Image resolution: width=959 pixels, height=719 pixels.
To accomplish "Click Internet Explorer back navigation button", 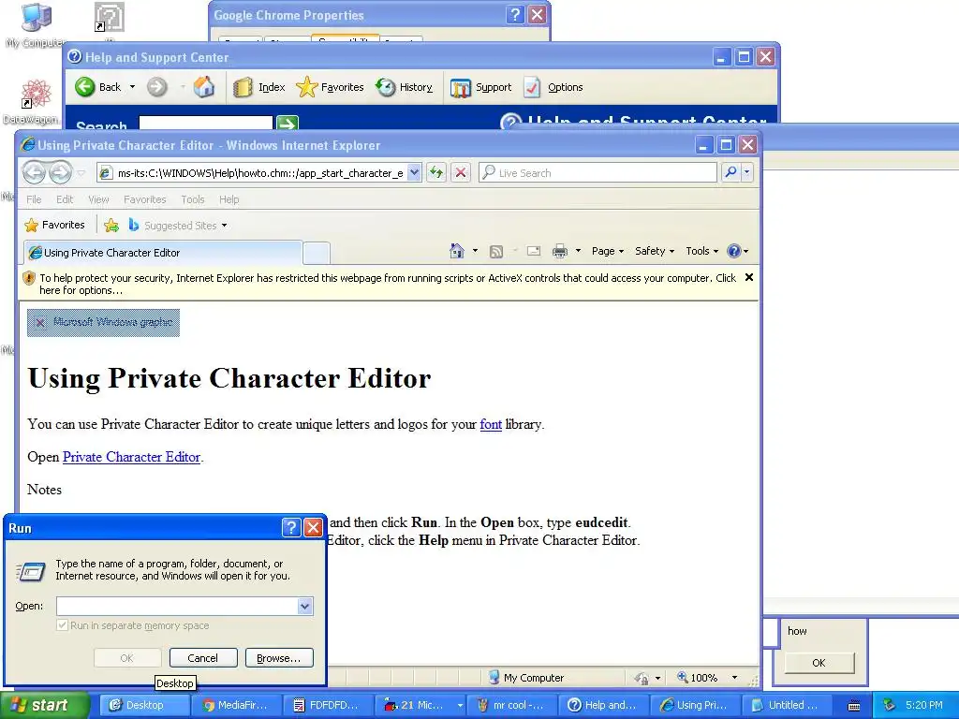I will pos(35,172).
